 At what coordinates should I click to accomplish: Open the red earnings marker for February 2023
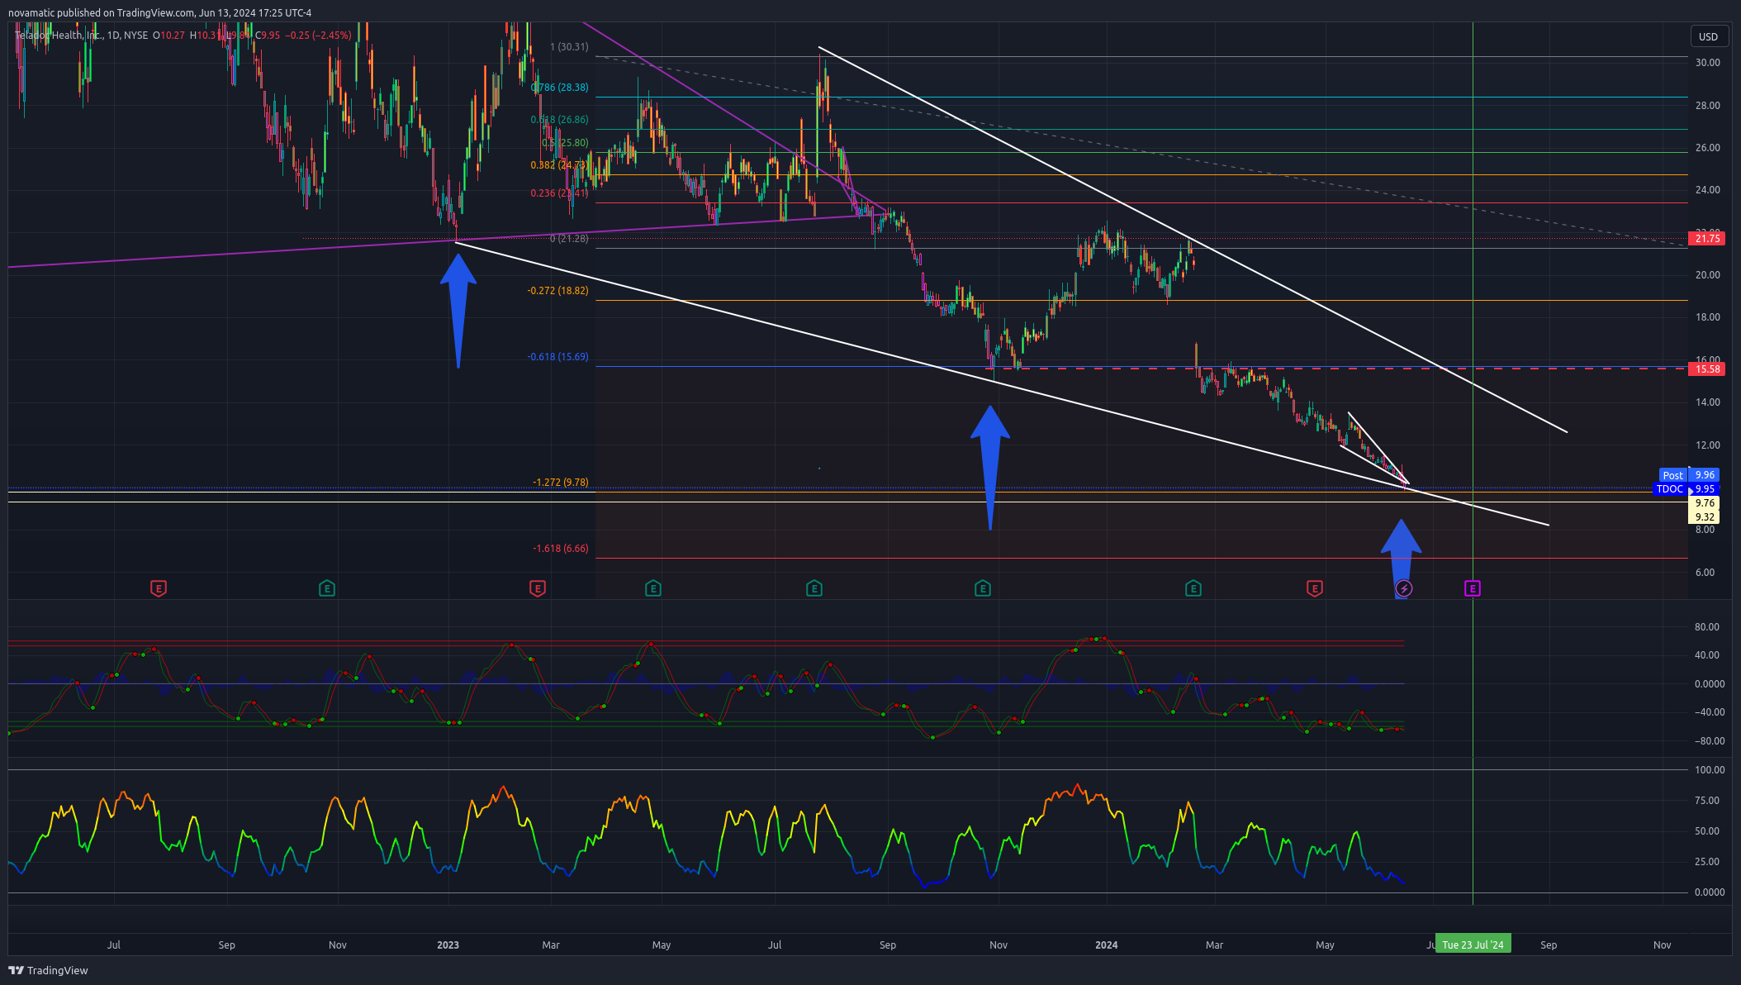coord(538,588)
